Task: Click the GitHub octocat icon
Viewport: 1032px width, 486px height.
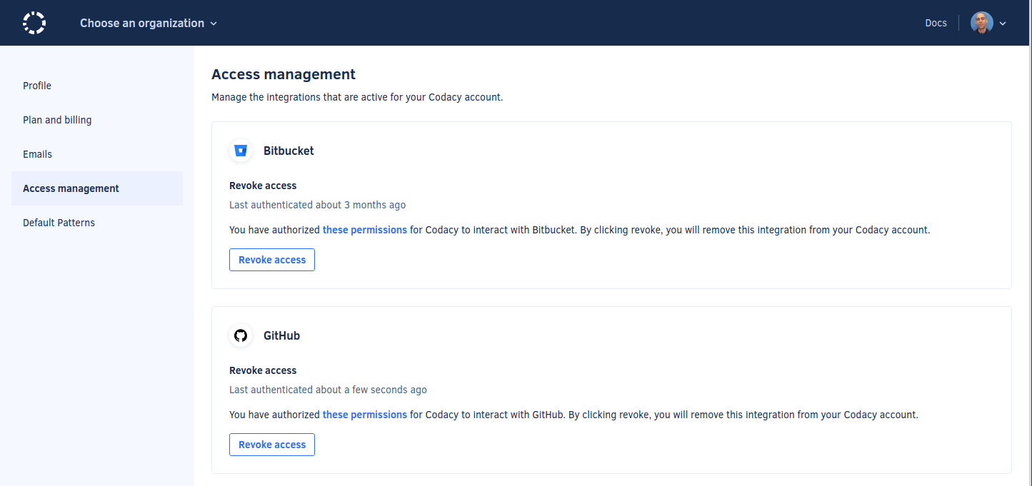Action: click(241, 335)
